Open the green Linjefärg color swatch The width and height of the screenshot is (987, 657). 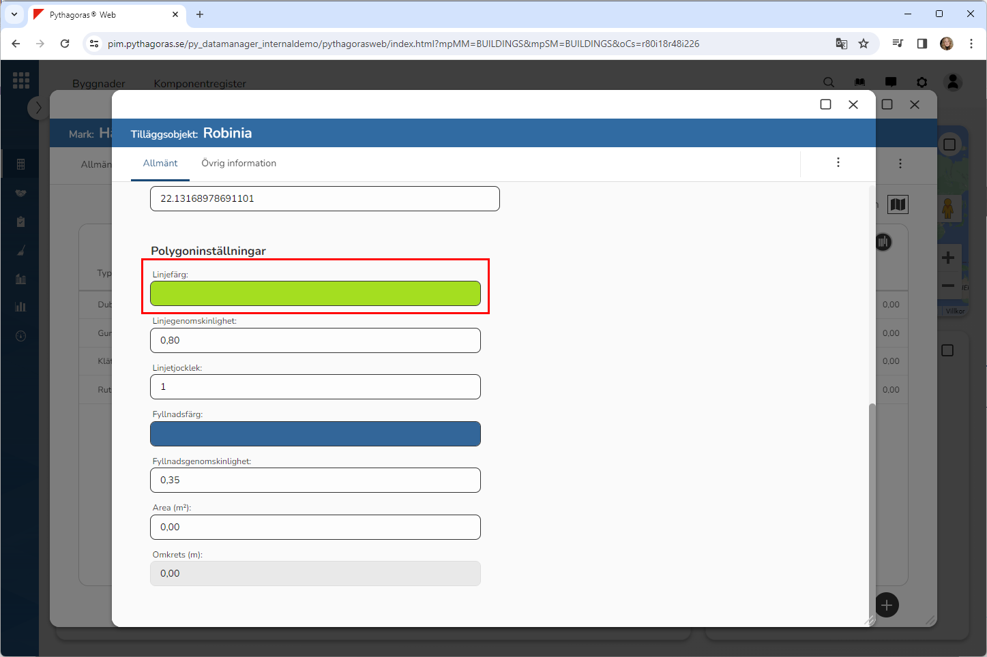315,294
